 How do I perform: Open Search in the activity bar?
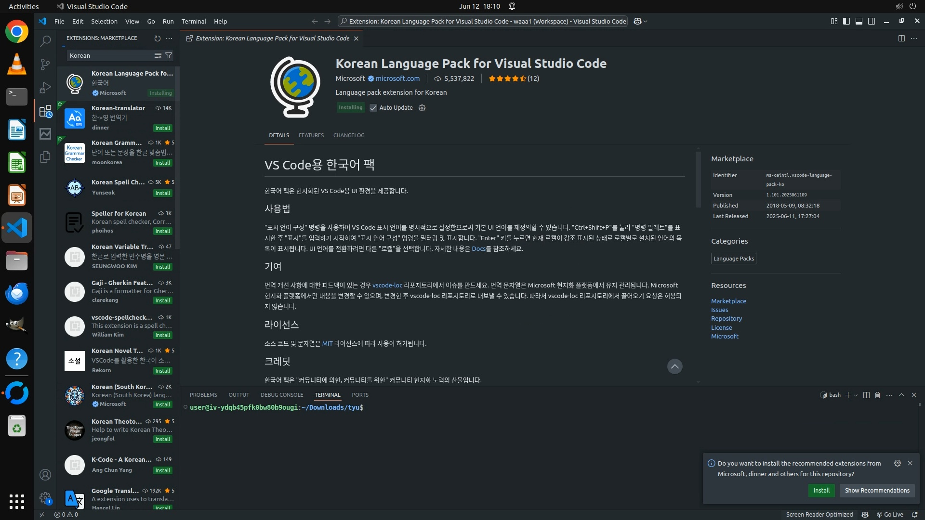(x=45, y=41)
